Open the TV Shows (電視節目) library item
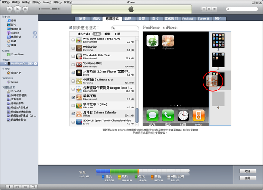Screen dimensions: 263x190 14,29
